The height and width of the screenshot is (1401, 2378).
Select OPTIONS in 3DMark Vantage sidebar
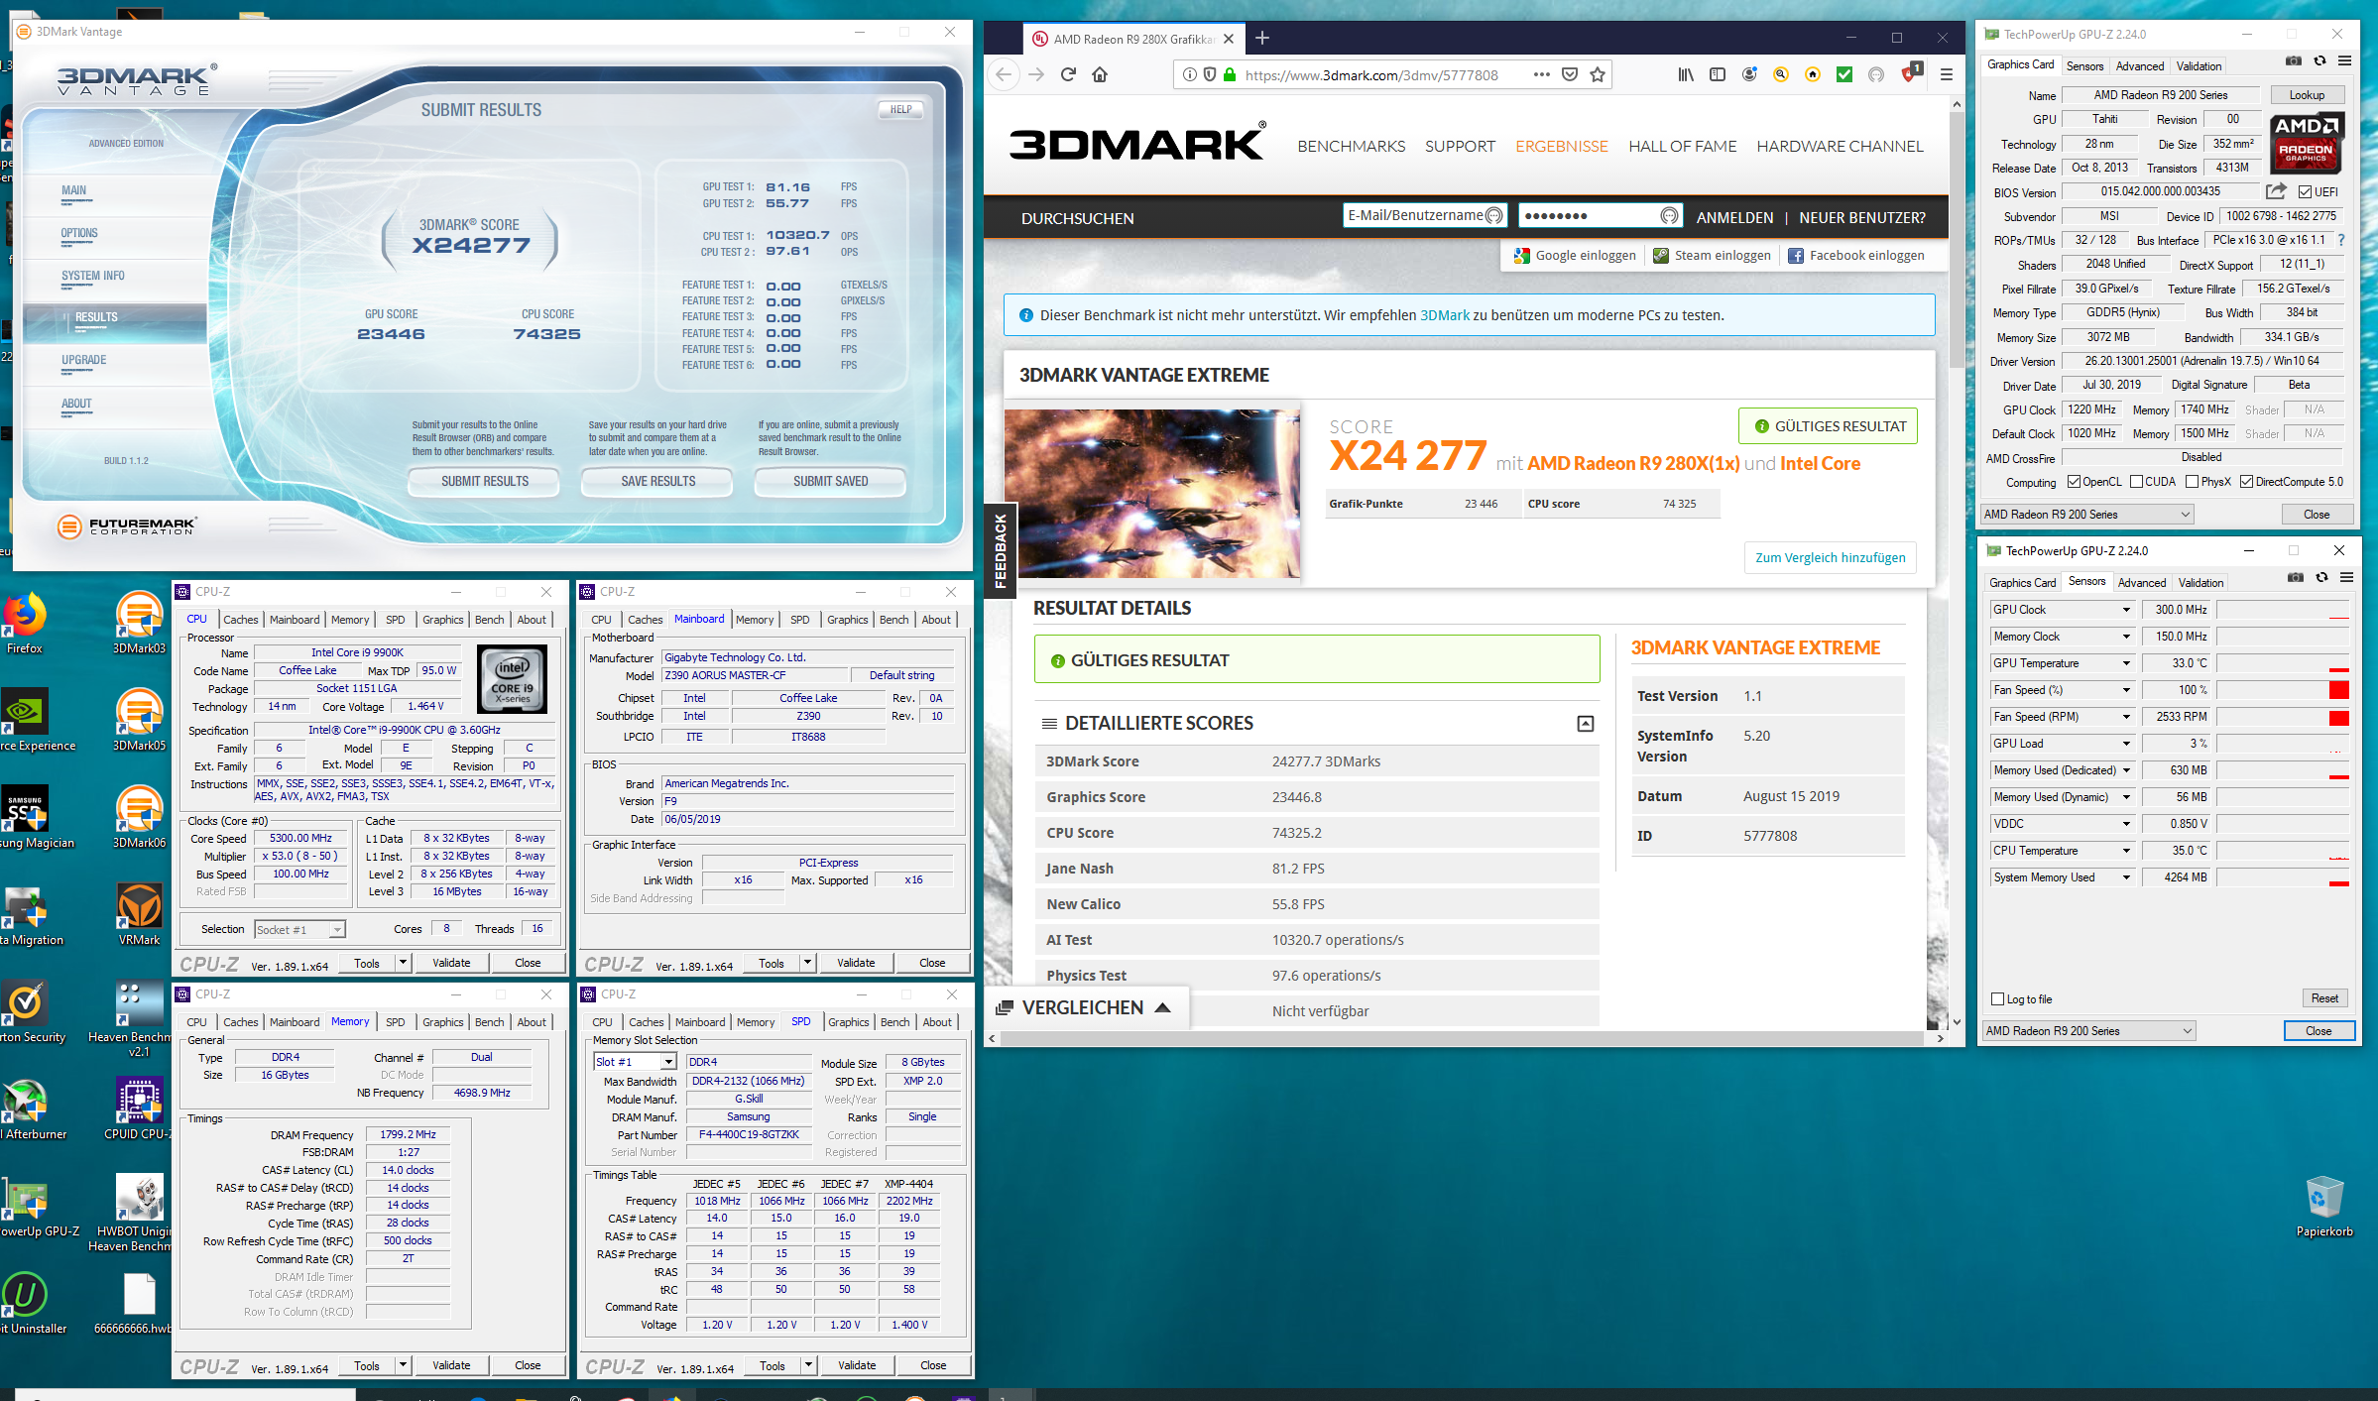click(79, 234)
